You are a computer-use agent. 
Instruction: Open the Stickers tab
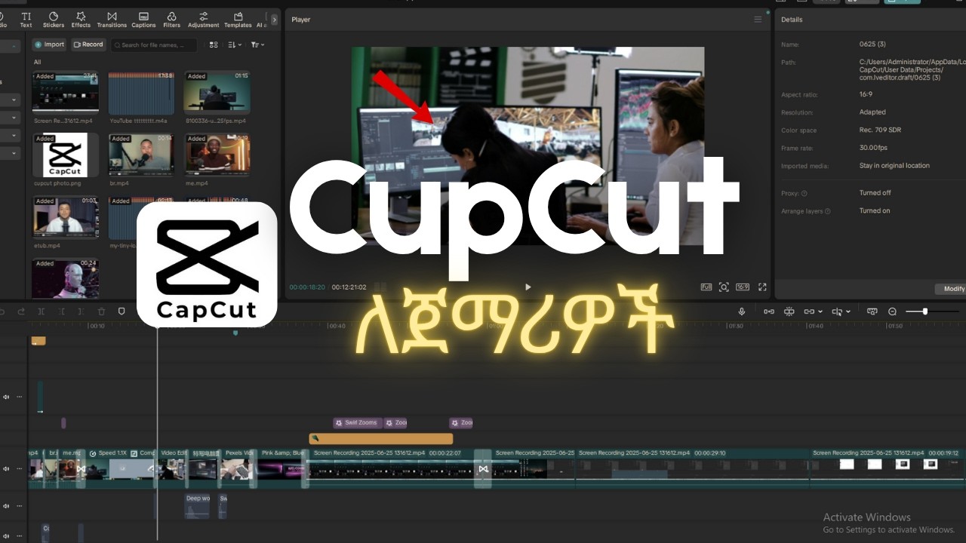pyautogui.click(x=54, y=20)
